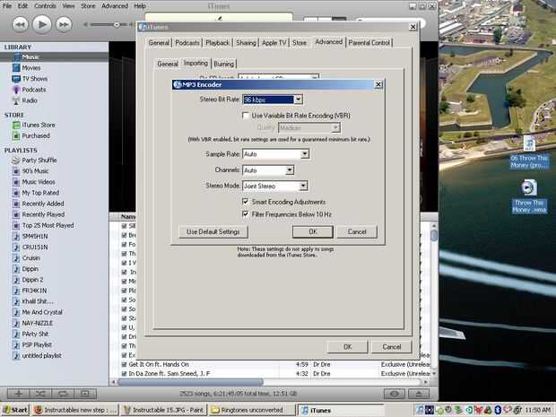Switch to the General sub-tab under Advanced
This screenshot has width=556, height=417.
(x=168, y=64)
